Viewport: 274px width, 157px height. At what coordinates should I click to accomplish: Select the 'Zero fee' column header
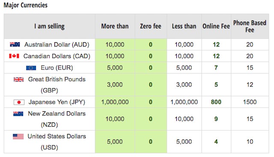[x=151, y=26]
